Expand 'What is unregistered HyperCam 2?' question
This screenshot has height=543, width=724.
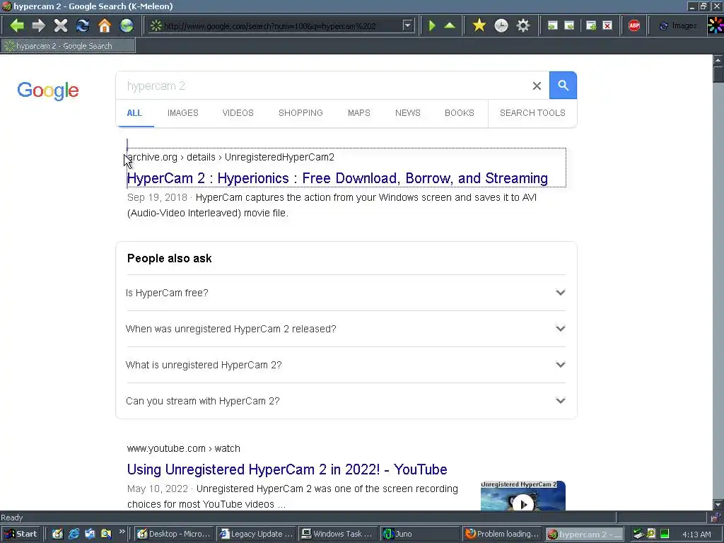[x=346, y=365]
